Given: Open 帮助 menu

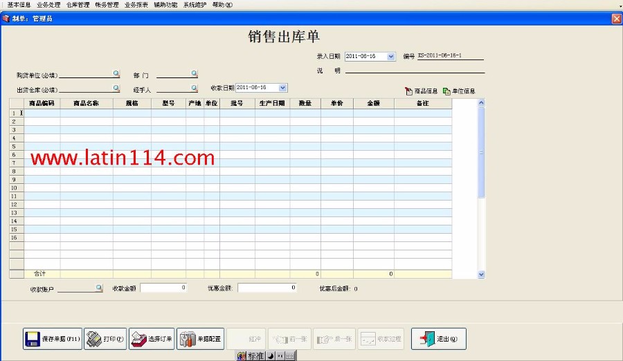Looking at the screenshot, I should (222, 5).
